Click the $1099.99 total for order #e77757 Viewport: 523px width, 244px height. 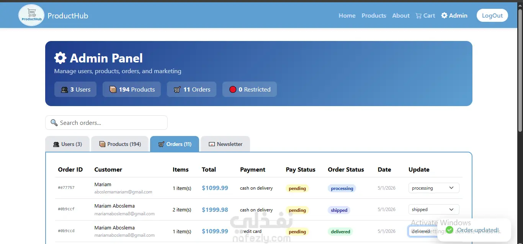(215, 188)
